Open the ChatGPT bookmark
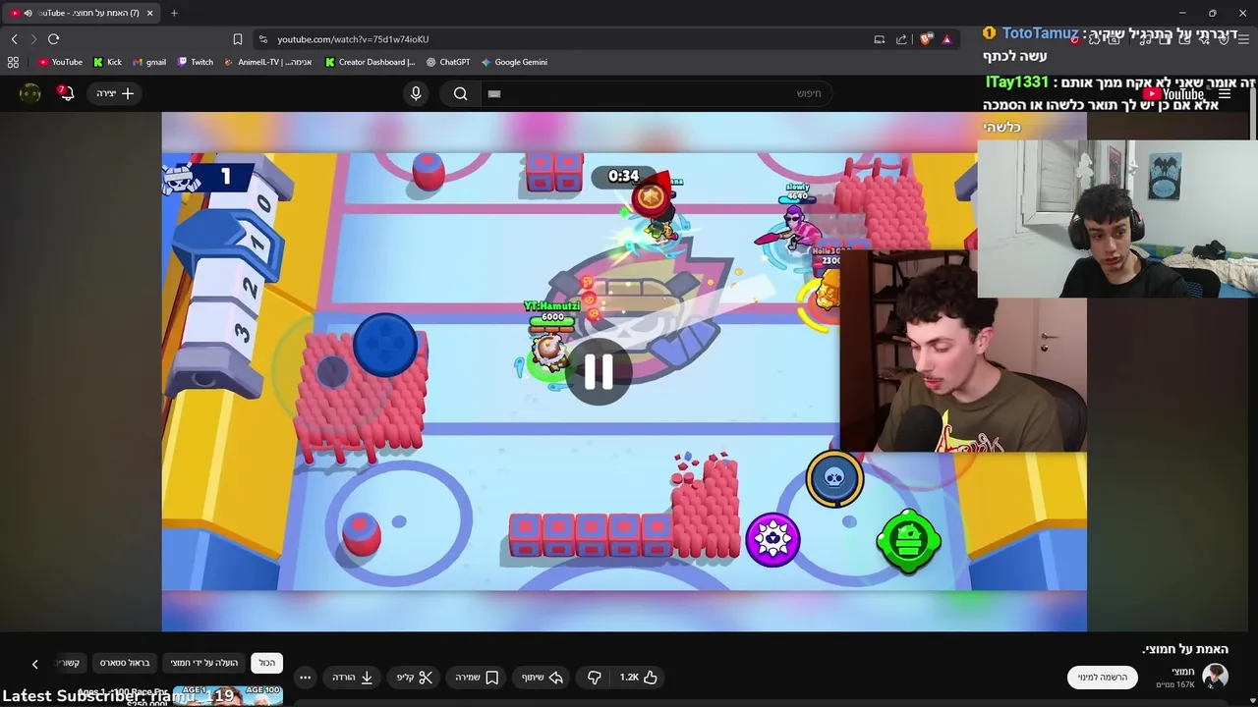The height and width of the screenshot is (707, 1258). tap(448, 62)
